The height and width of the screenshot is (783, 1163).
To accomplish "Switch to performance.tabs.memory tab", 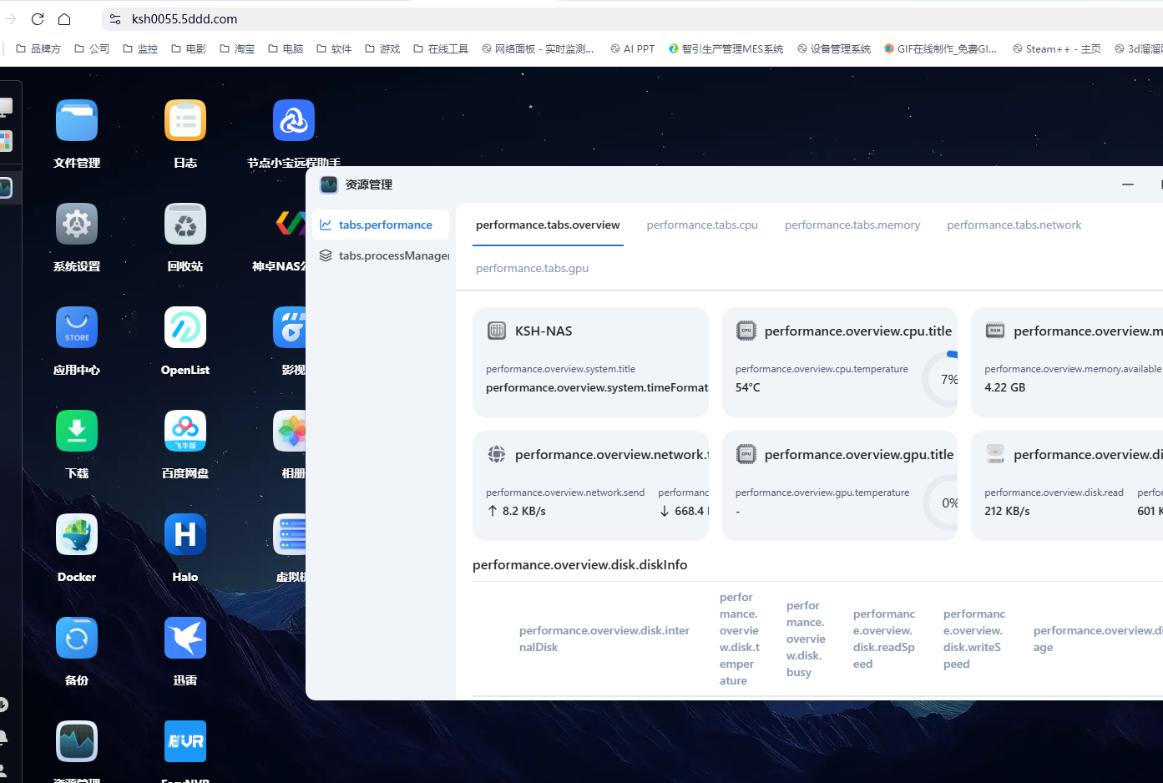I will pyautogui.click(x=852, y=225).
